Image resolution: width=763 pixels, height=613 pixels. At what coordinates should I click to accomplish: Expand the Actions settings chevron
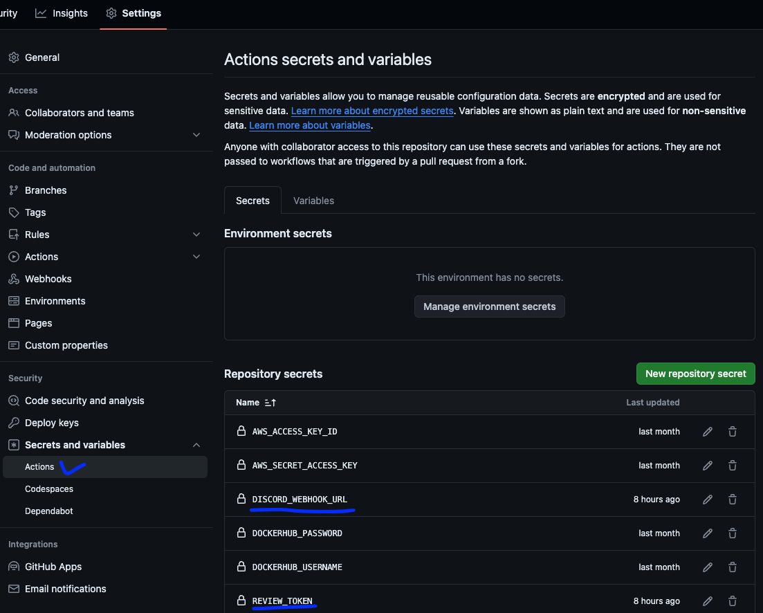point(196,257)
